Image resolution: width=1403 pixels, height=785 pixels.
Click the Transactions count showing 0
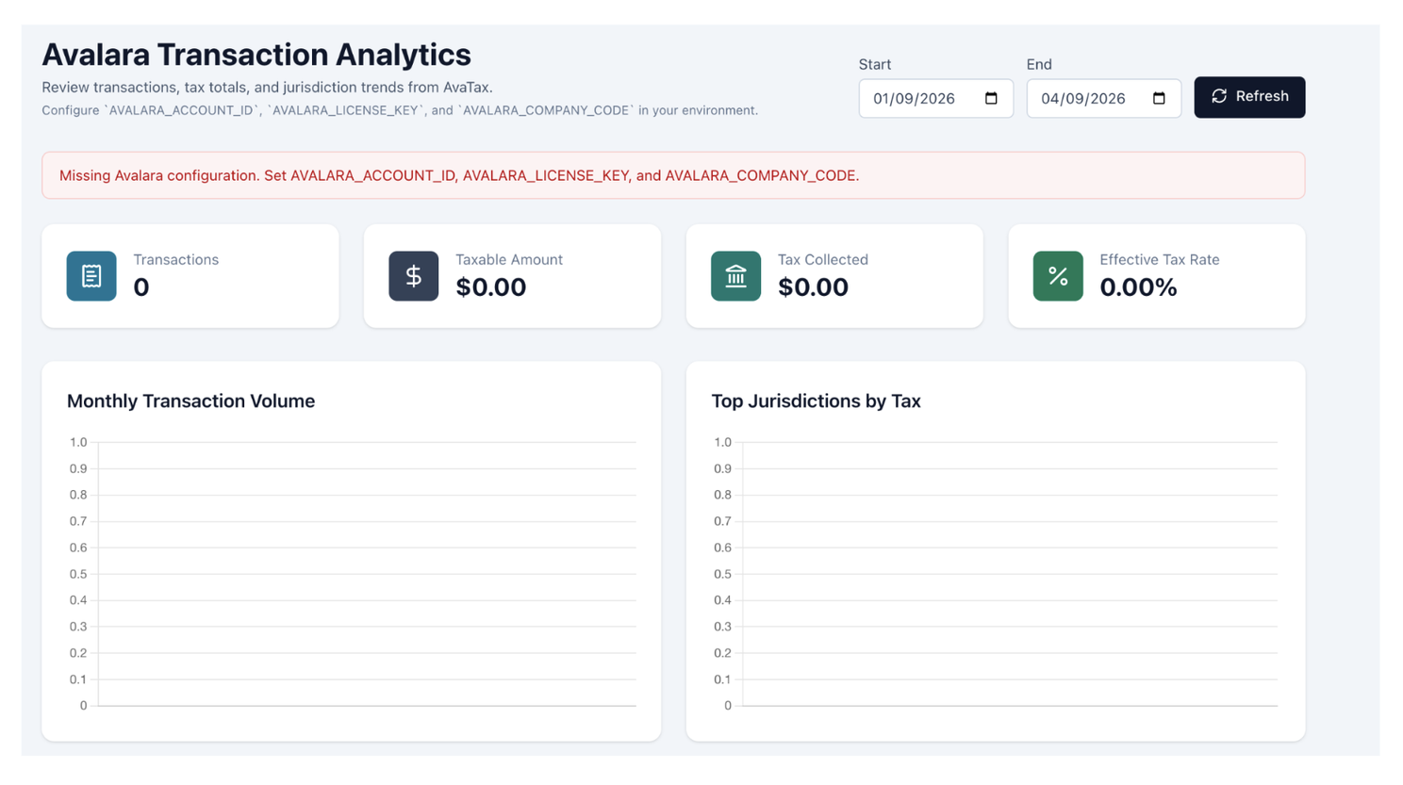point(140,287)
